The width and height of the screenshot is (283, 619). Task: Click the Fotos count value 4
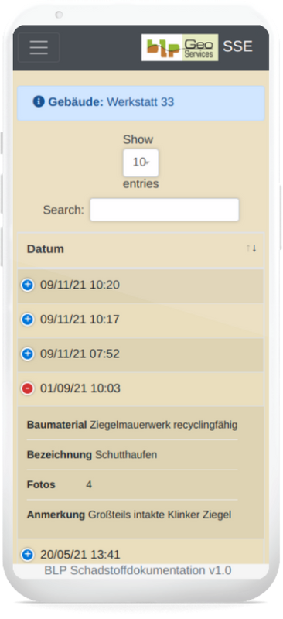tap(89, 485)
